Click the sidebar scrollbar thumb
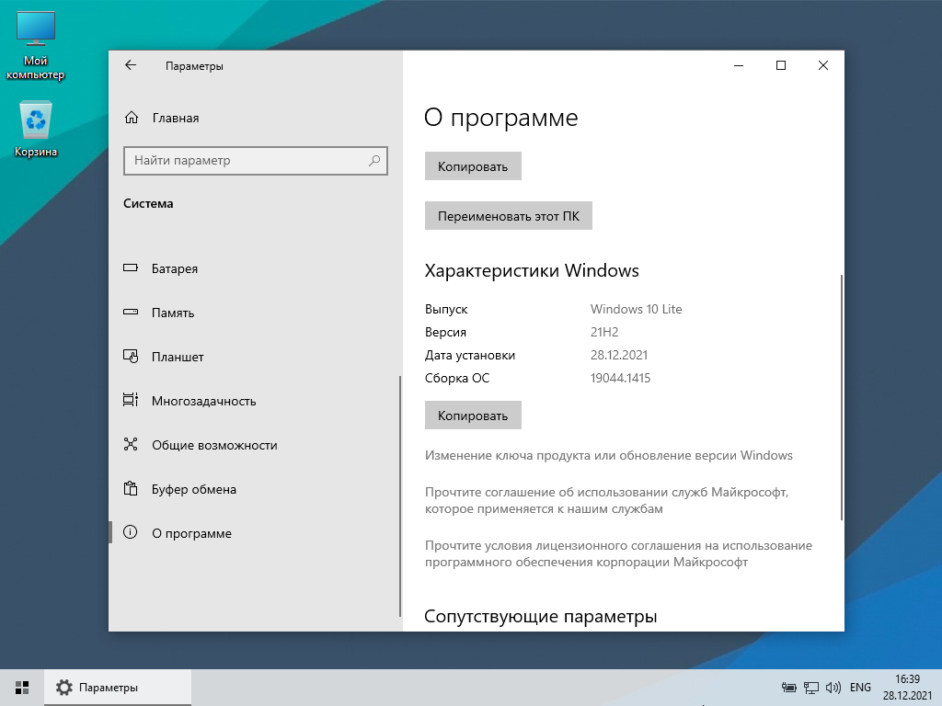Viewport: 942px width, 706px height. click(399, 495)
